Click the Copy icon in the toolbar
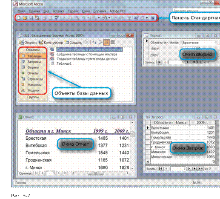 (x=70, y=18)
